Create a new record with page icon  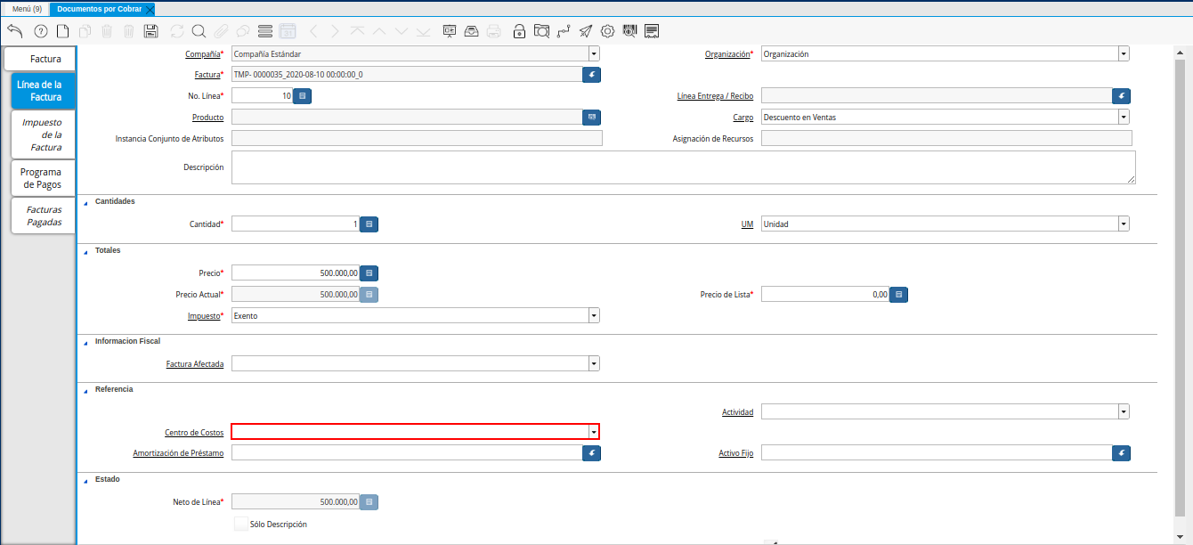tap(62, 31)
